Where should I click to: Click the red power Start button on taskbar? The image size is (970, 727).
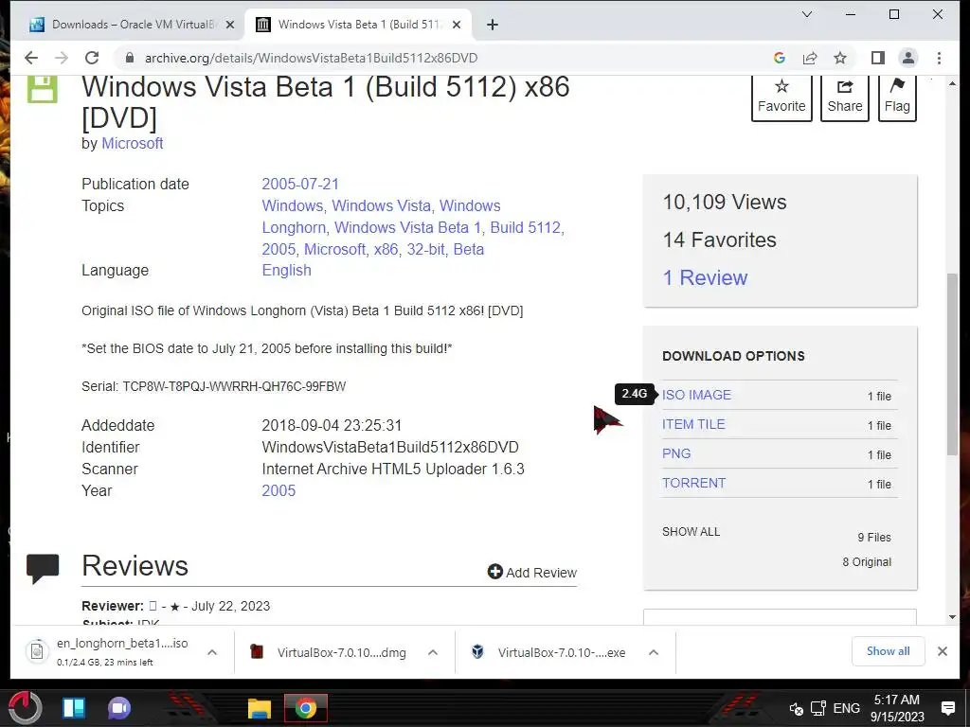(26, 708)
